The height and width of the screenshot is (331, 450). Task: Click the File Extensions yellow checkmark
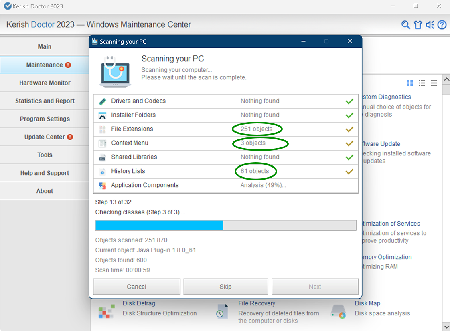point(349,129)
